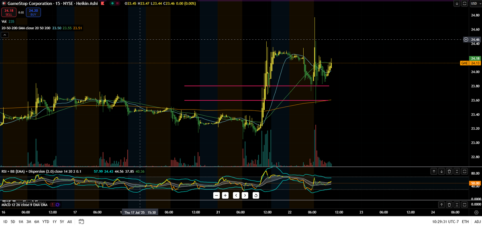Maximize the MACD pane
482x226 pixels.
coord(465,204)
